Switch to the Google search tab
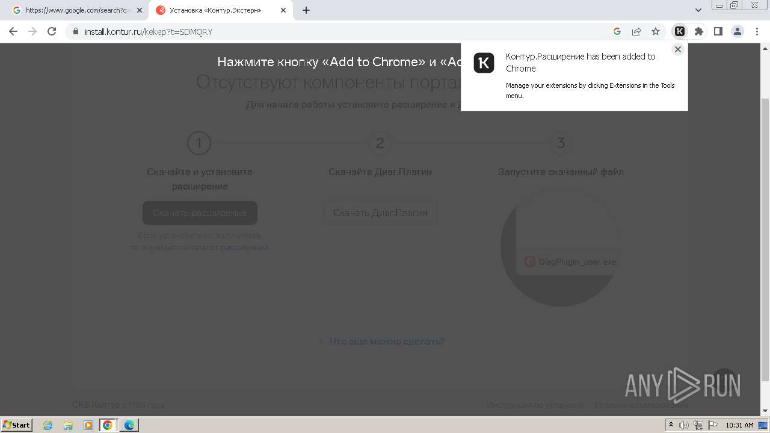The image size is (770, 433). click(x=77, y=10)
